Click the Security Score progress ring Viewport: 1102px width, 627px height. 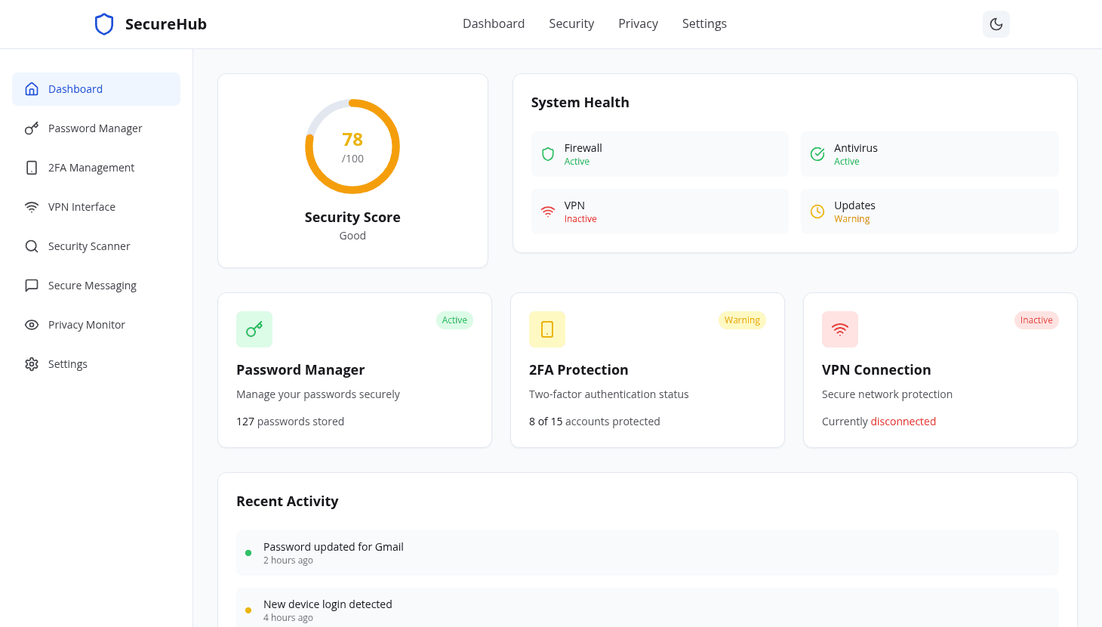coord(352,147)
